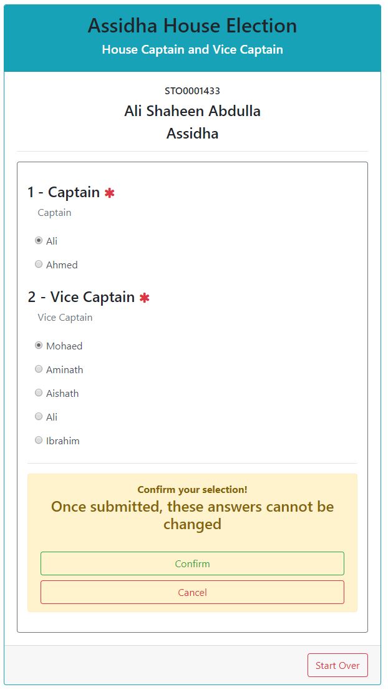Screen dimensions: 388x692
Task: Choose Aishath for Vice Captain
Action: [39, 393]
